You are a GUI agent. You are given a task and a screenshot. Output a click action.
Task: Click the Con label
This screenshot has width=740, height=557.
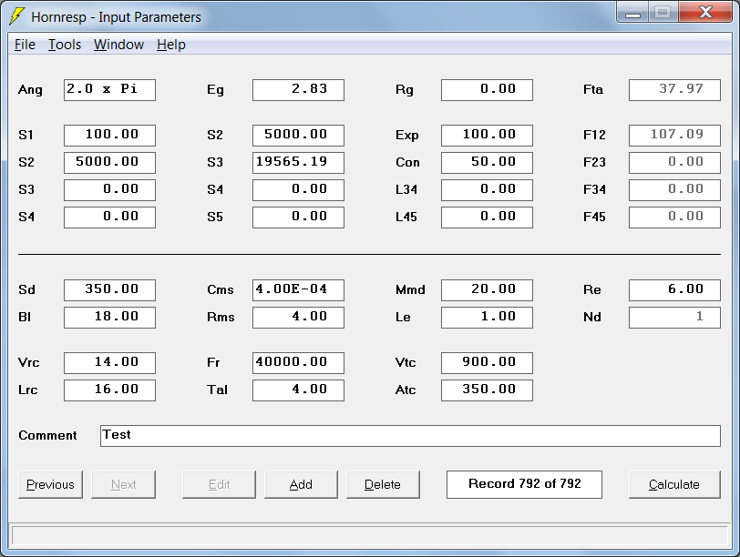pyautogui.click(x=407, y=162)
